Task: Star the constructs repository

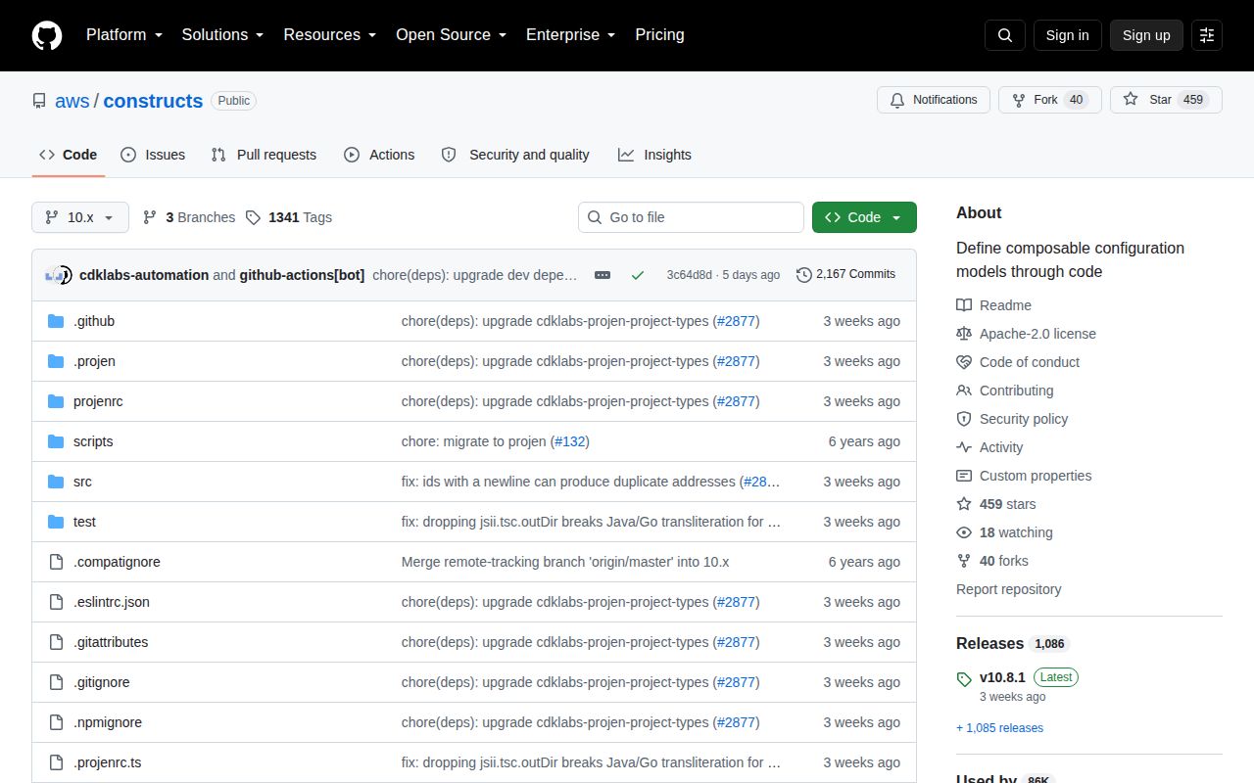Action: point(1166,100)
